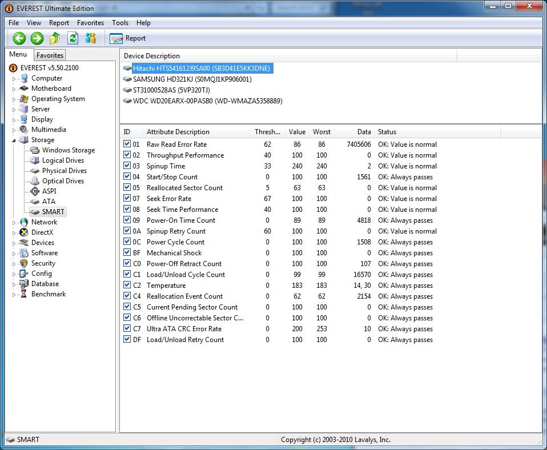Refresh the page with the Refresh icon

coord(73,38)
